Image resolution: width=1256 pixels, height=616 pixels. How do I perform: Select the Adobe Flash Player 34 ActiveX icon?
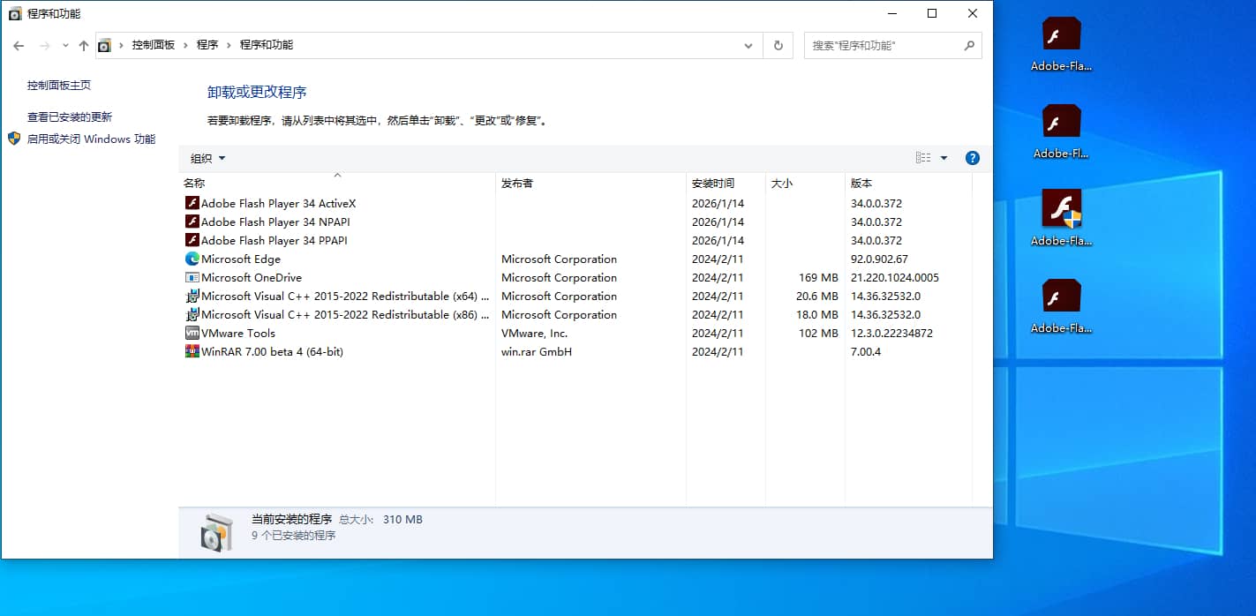(x=192, y=203)
